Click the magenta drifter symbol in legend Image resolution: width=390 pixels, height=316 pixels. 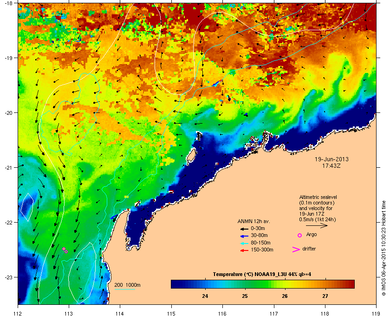(x=296, y=250)
